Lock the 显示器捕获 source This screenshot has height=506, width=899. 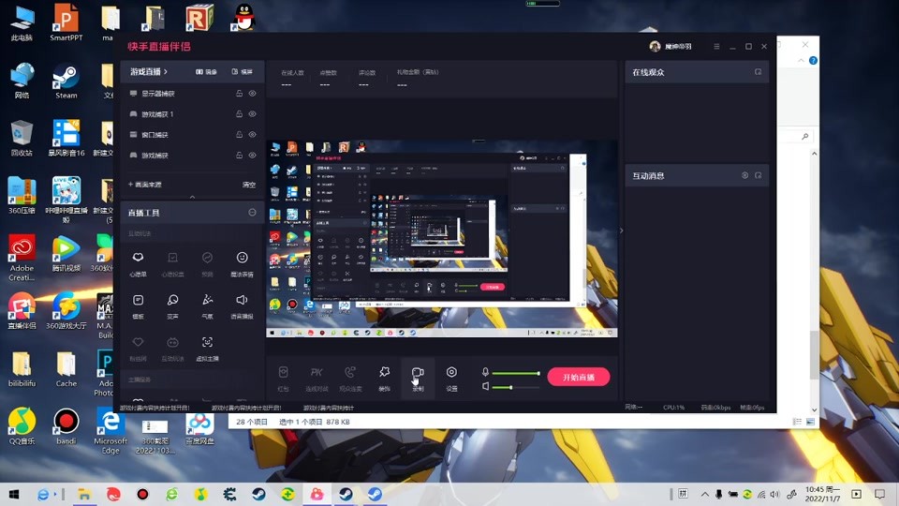(239, 93)
